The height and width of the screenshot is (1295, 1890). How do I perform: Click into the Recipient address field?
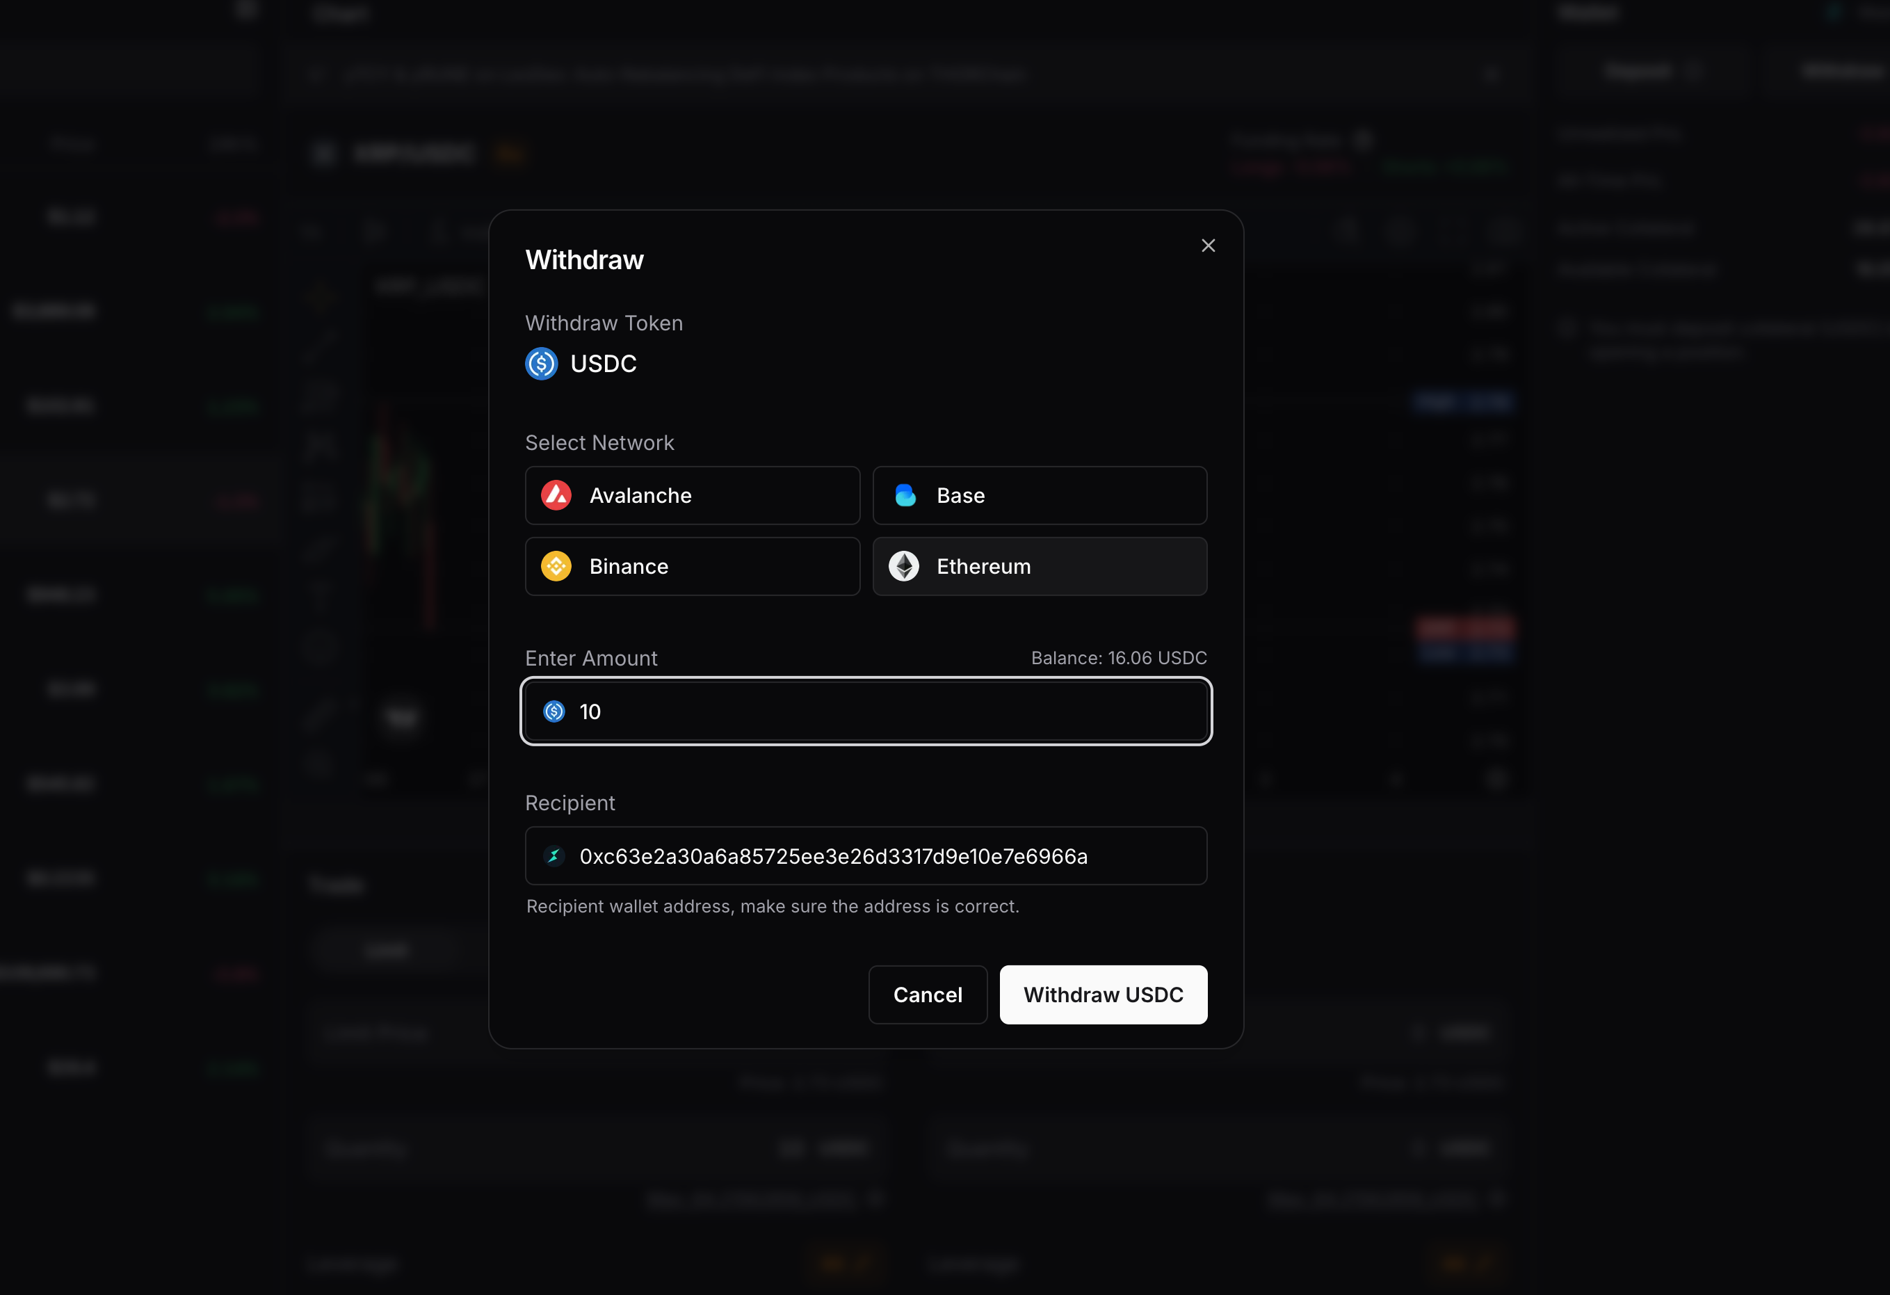(x=866, y=855)
